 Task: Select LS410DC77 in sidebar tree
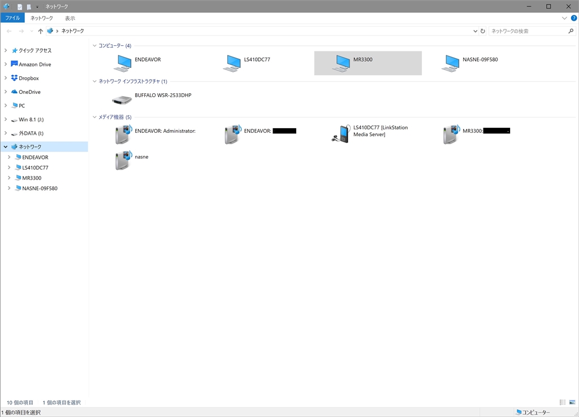pyautogui.click(x=35, y=168)
